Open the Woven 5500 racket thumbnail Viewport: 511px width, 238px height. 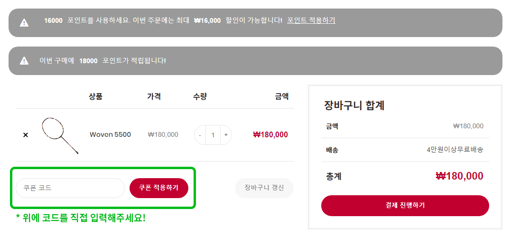click(60, 135)
